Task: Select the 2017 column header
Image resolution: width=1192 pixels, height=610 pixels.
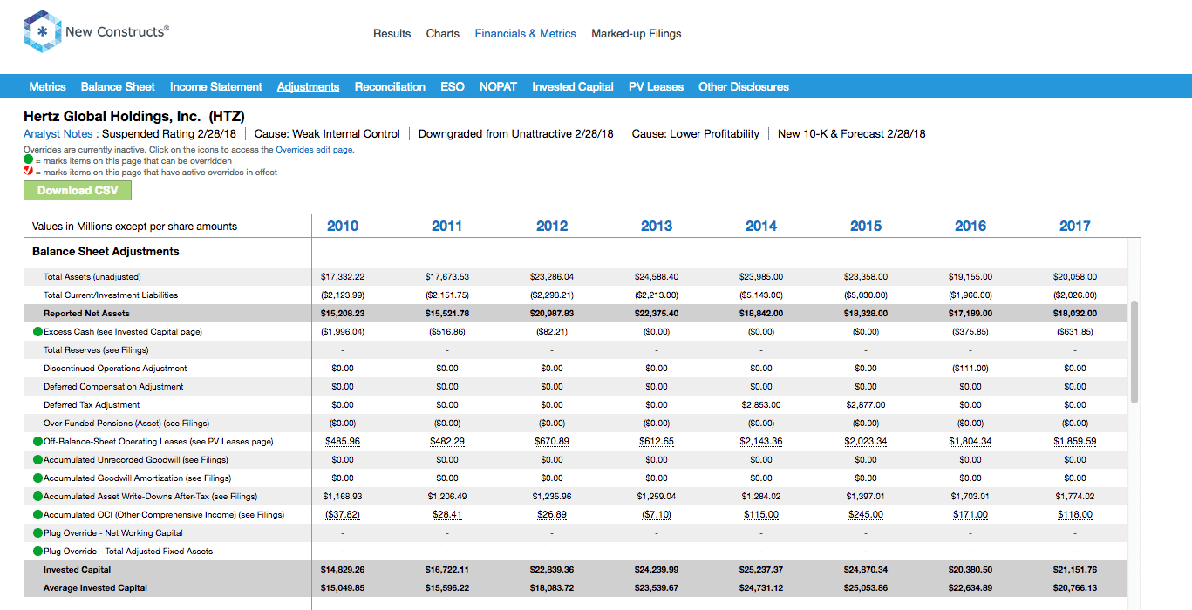Action: (1075, 226)
